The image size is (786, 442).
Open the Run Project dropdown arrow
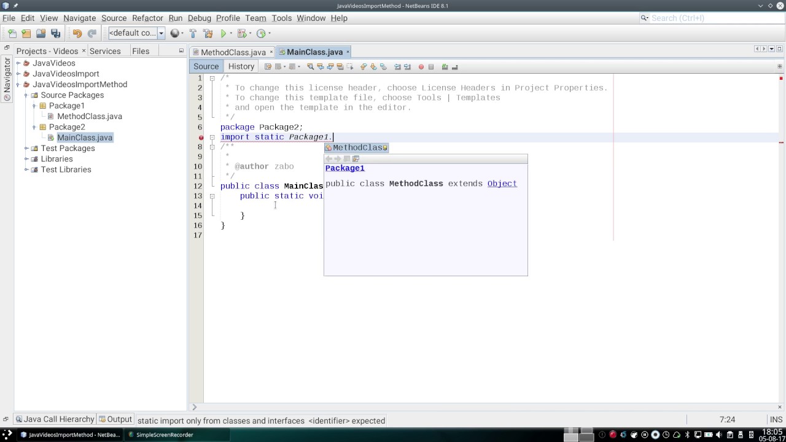click(231, 33)
